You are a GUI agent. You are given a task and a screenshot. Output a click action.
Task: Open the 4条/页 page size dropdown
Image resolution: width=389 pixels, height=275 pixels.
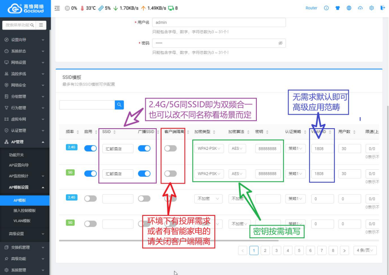[365, 250]
